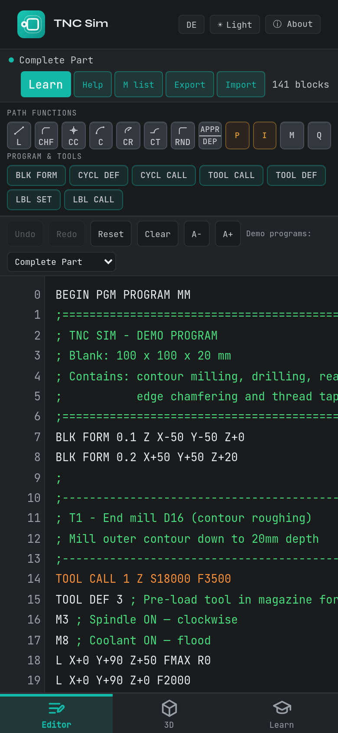
Task: Click comment T1 - End mill D16 line
Action: [183, 518]
